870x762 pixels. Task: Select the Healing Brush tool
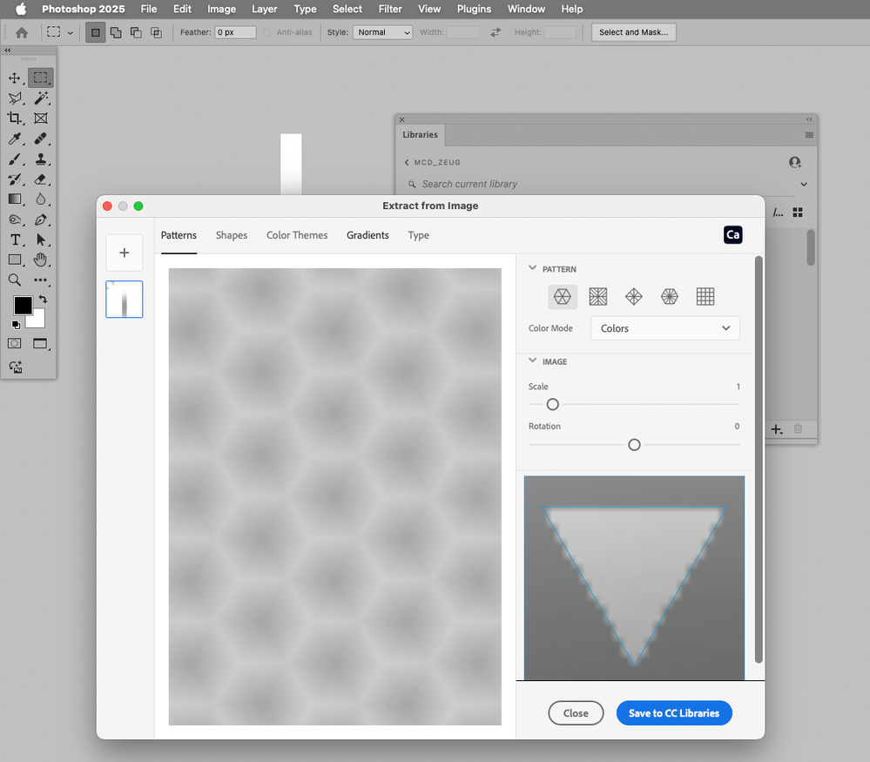point(41,138)
